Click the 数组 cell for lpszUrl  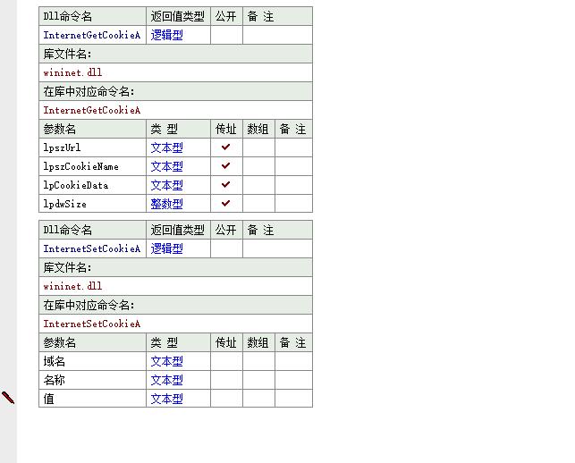258,147
